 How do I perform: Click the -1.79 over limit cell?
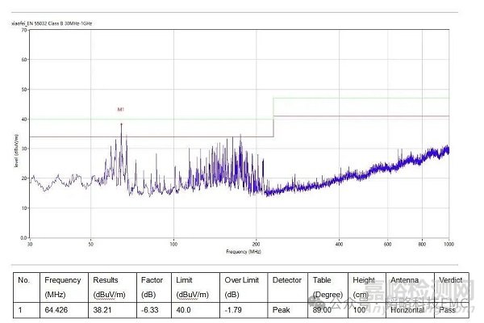pyautogui.click(x=235, y=309)
